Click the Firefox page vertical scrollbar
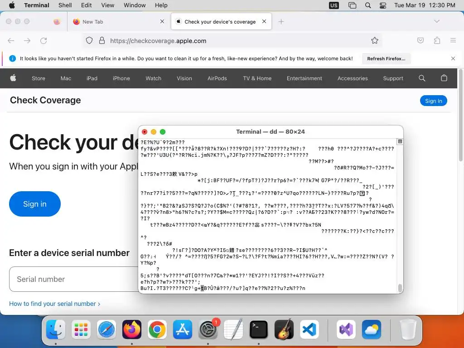The width and height of the screenshot is (464, 348). coord(460,116)
